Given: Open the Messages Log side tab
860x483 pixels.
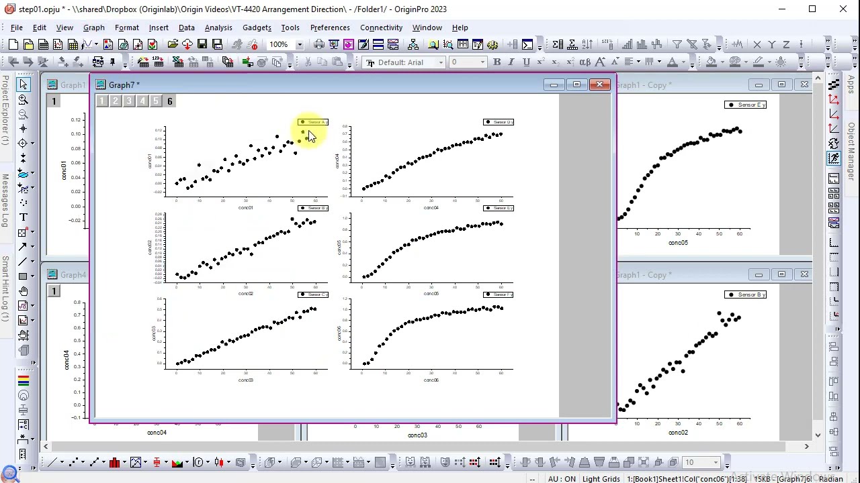Looking at the screenshot, I should 5,201.
